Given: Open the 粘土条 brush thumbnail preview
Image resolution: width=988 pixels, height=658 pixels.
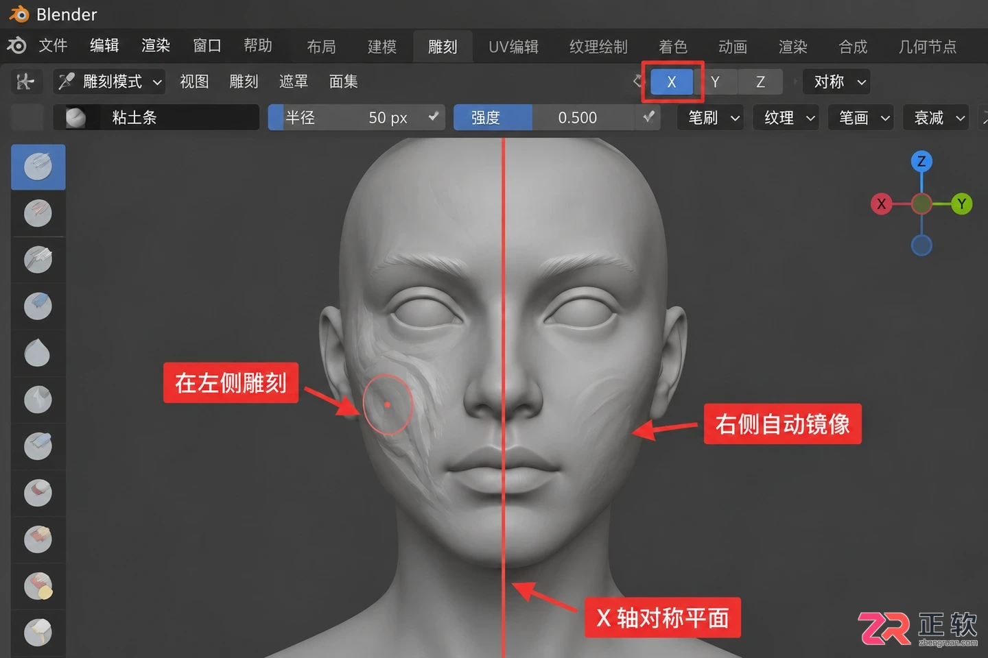Looking at the screenshot, I should click(x=75, y=118).
